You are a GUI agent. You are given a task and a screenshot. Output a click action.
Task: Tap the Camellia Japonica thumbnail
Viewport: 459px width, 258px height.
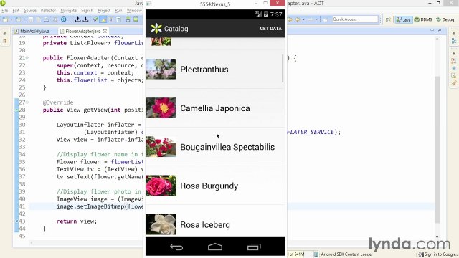coord(161,108)
